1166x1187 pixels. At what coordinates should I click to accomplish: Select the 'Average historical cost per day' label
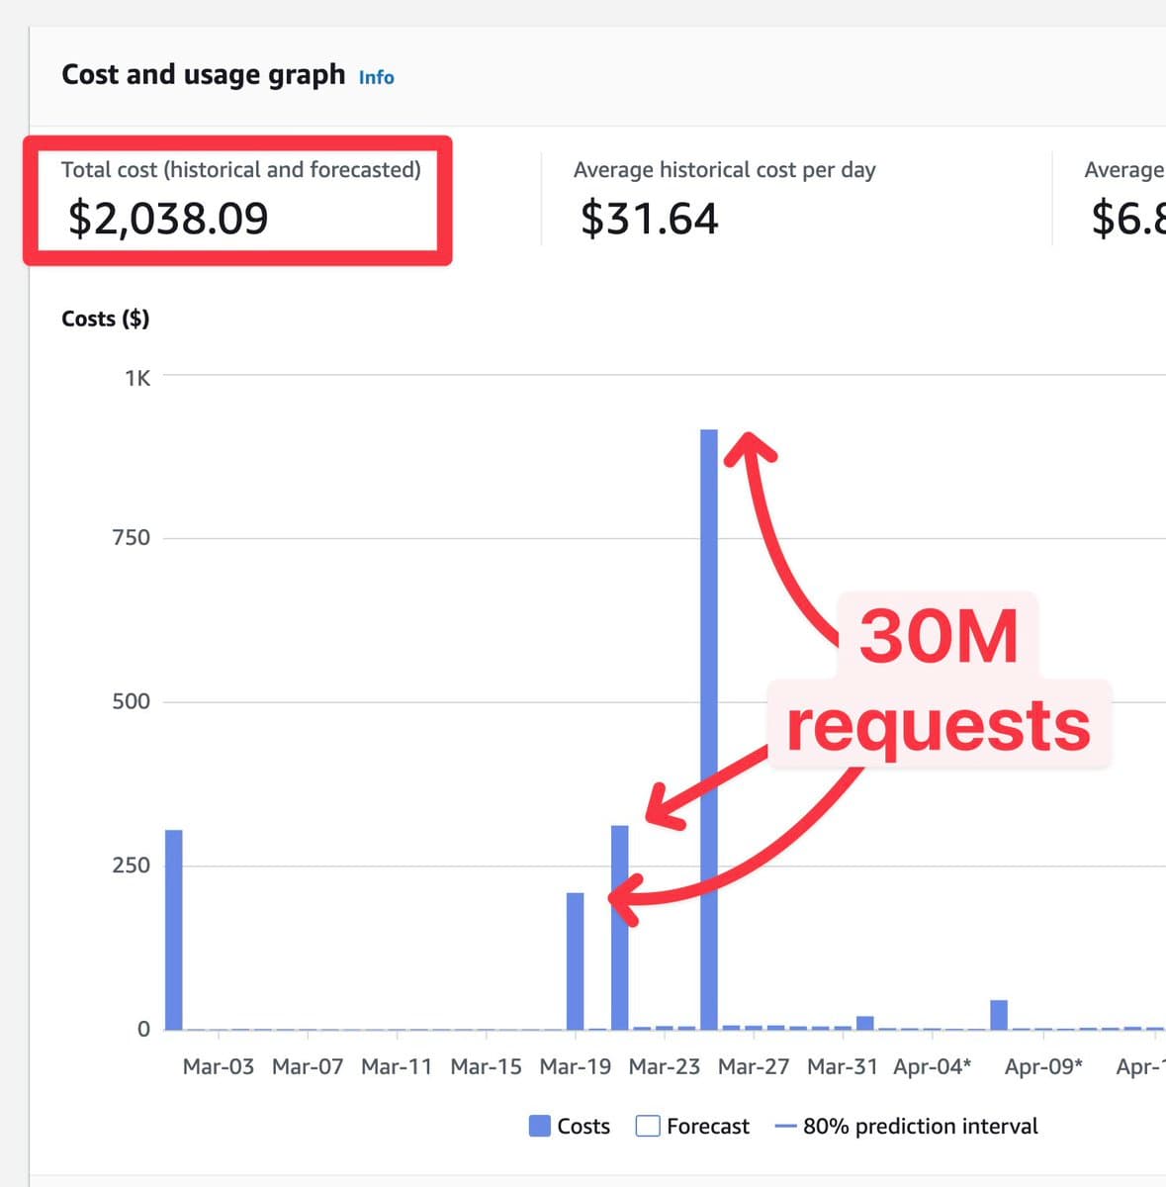725,170
